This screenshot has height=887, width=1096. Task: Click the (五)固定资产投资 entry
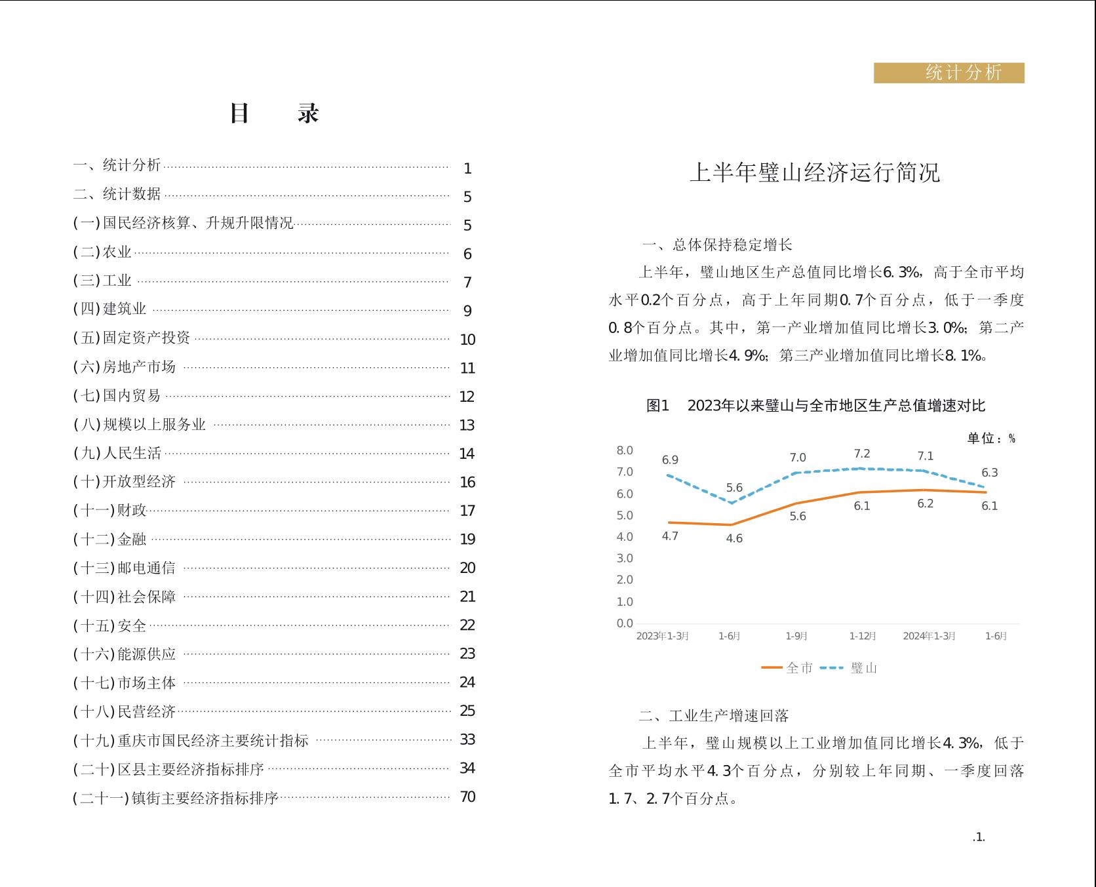click(274, 338)
